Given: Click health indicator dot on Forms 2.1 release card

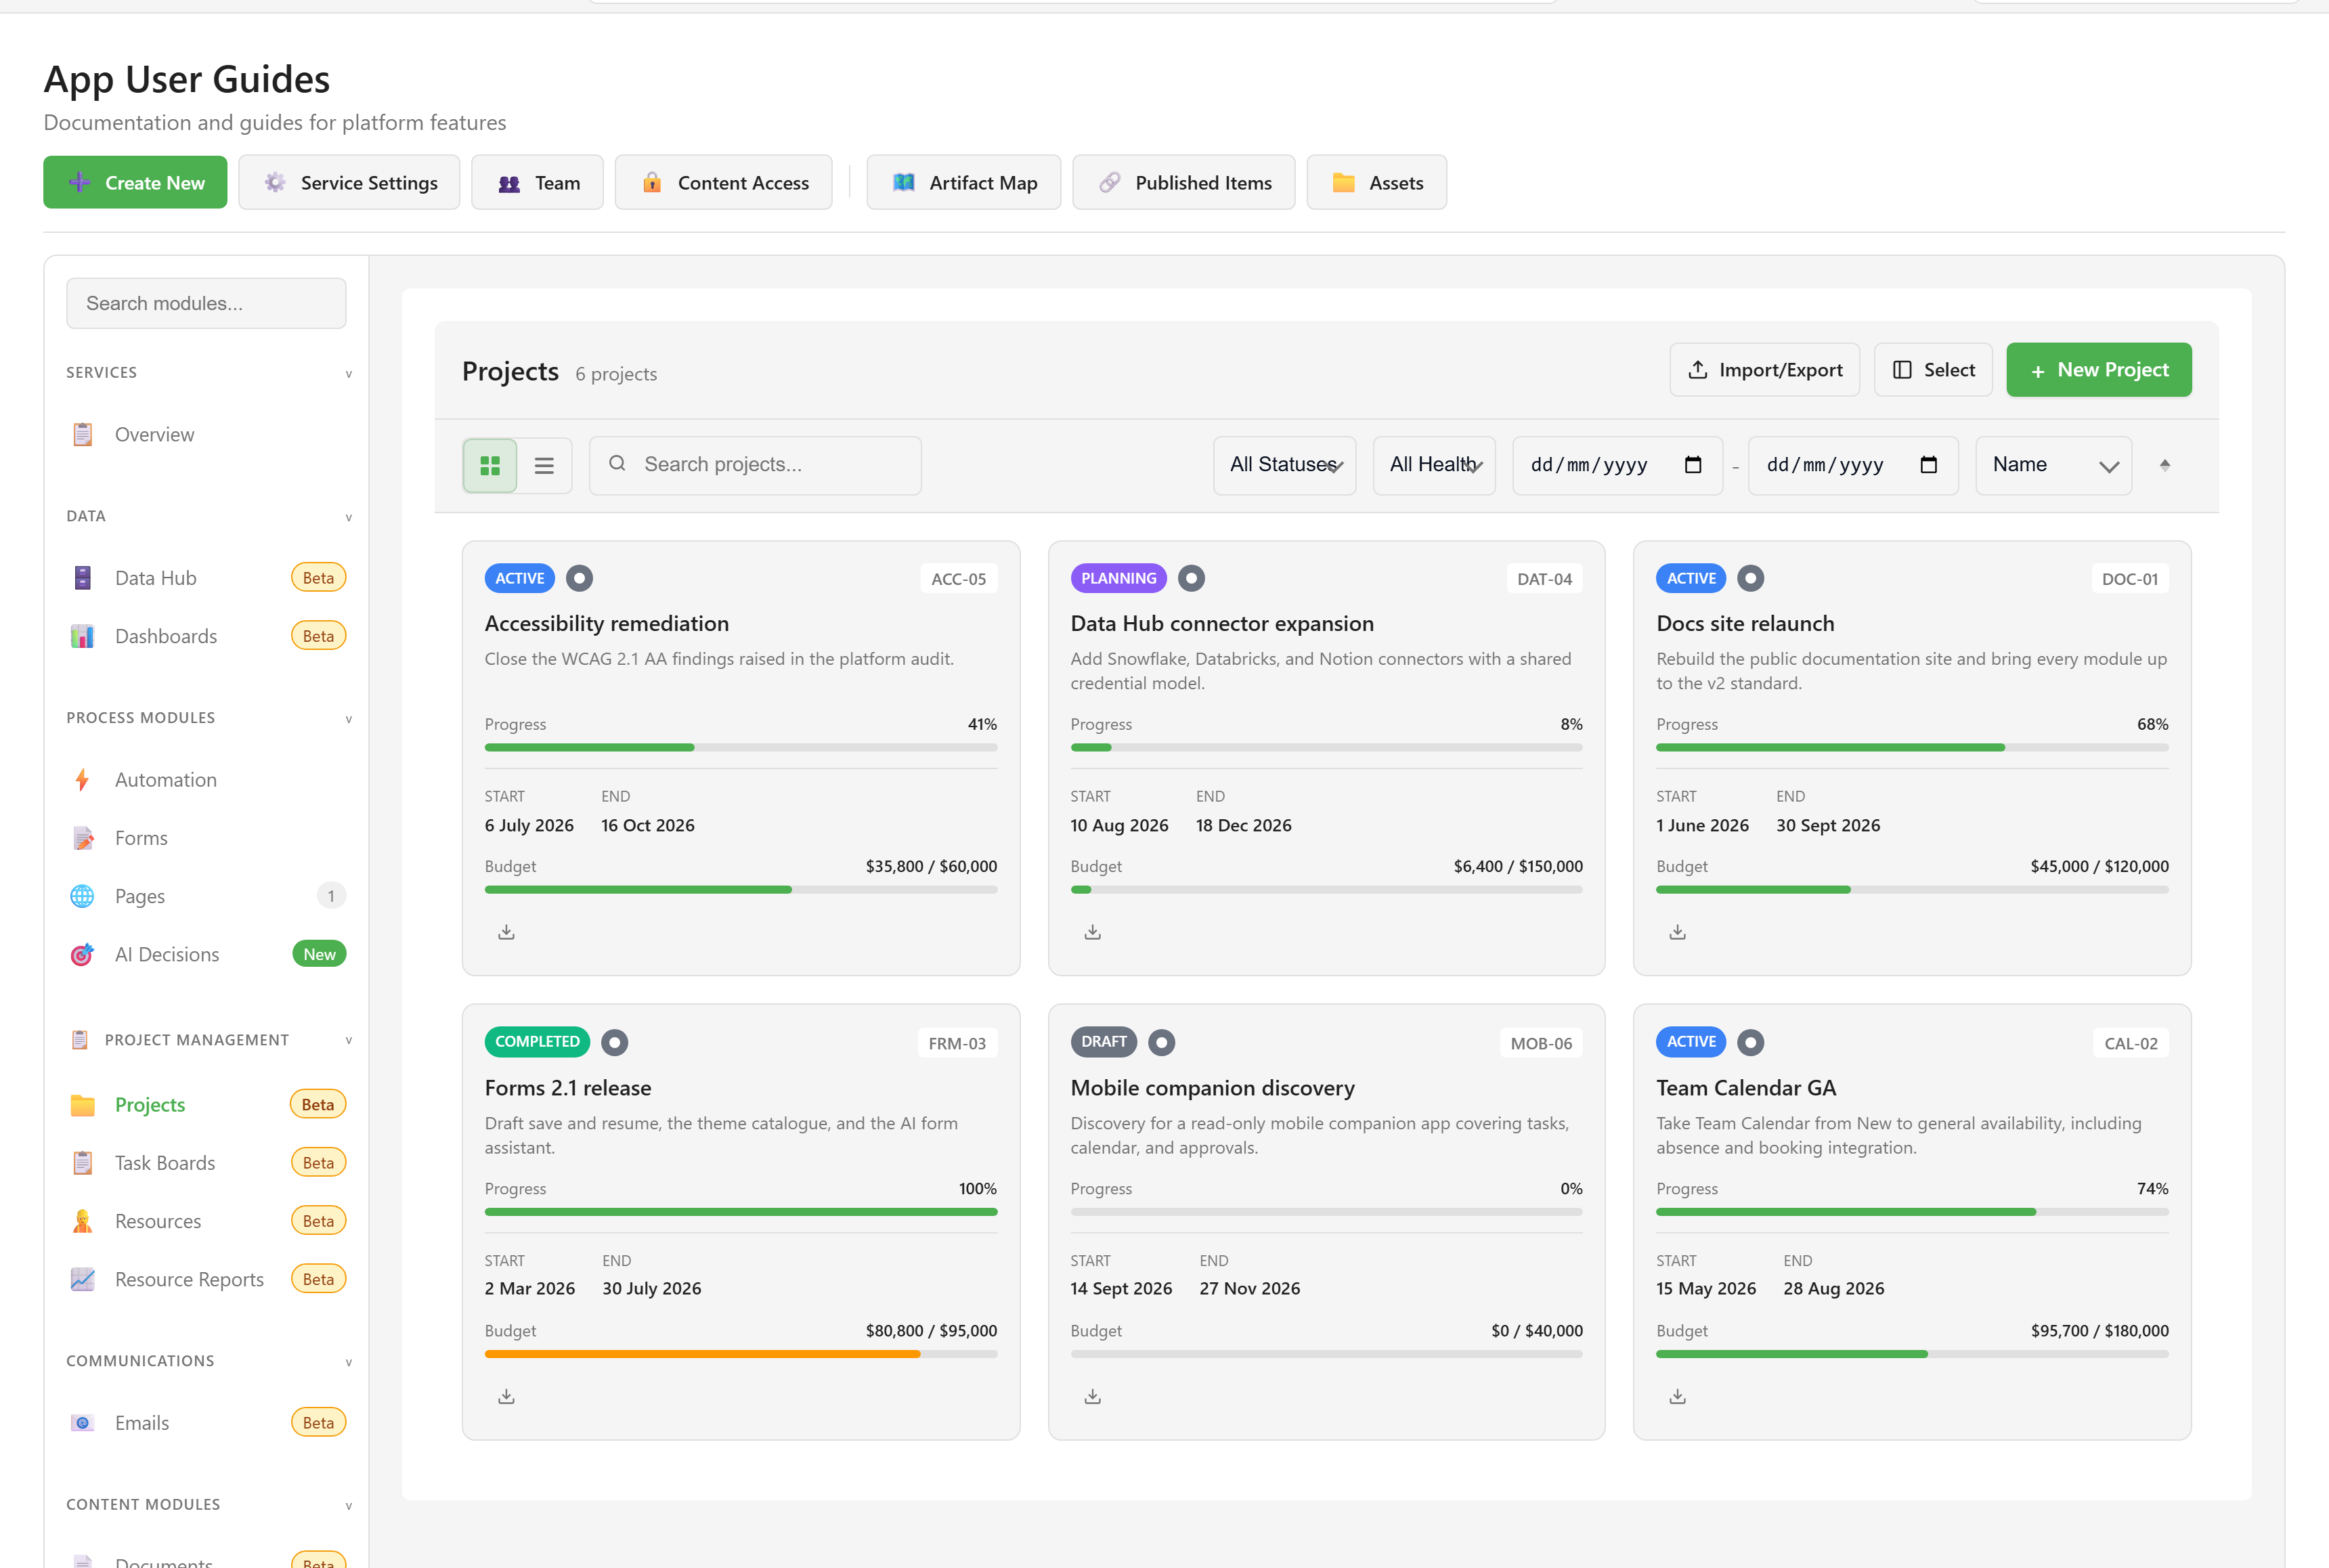Looking at the screenshot, I should pyautogui.click(x=615, y=1042).
